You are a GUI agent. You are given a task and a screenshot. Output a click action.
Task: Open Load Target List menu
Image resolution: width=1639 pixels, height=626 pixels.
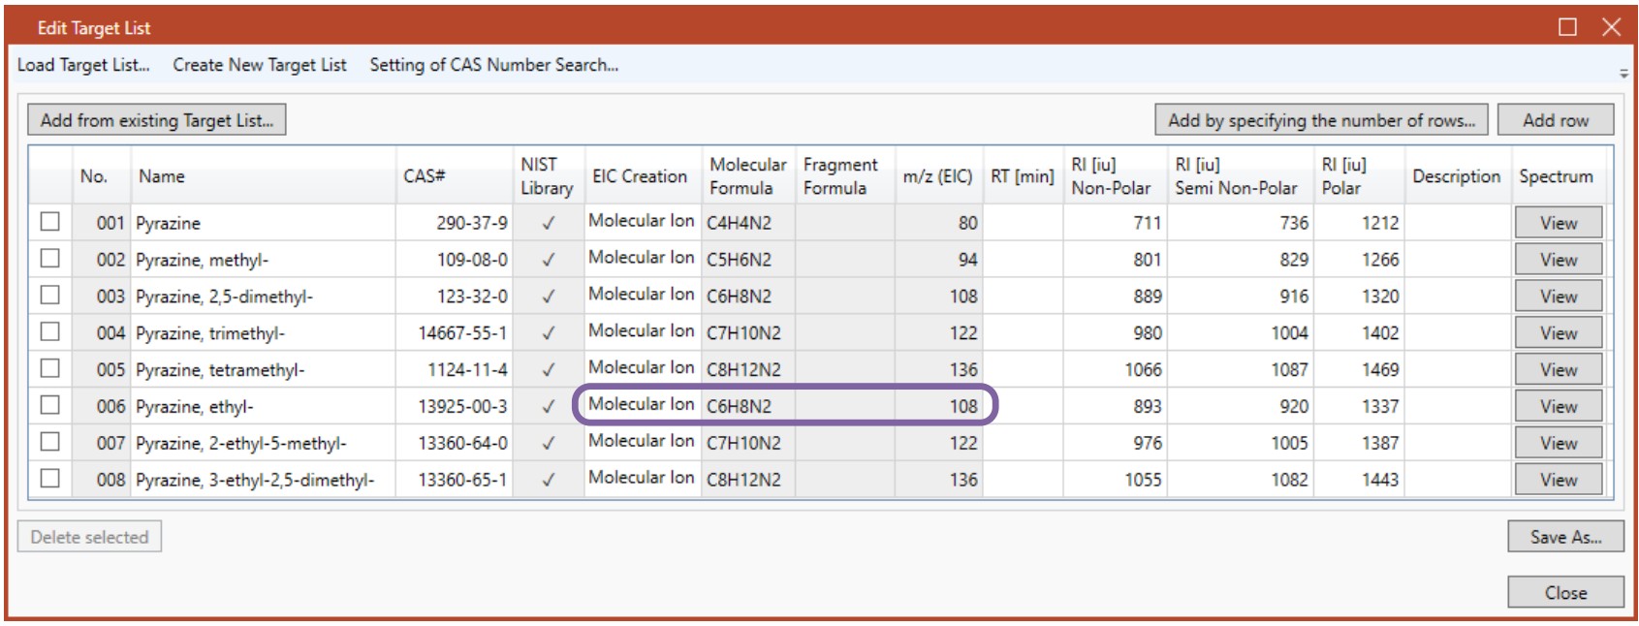pos(83,65)
